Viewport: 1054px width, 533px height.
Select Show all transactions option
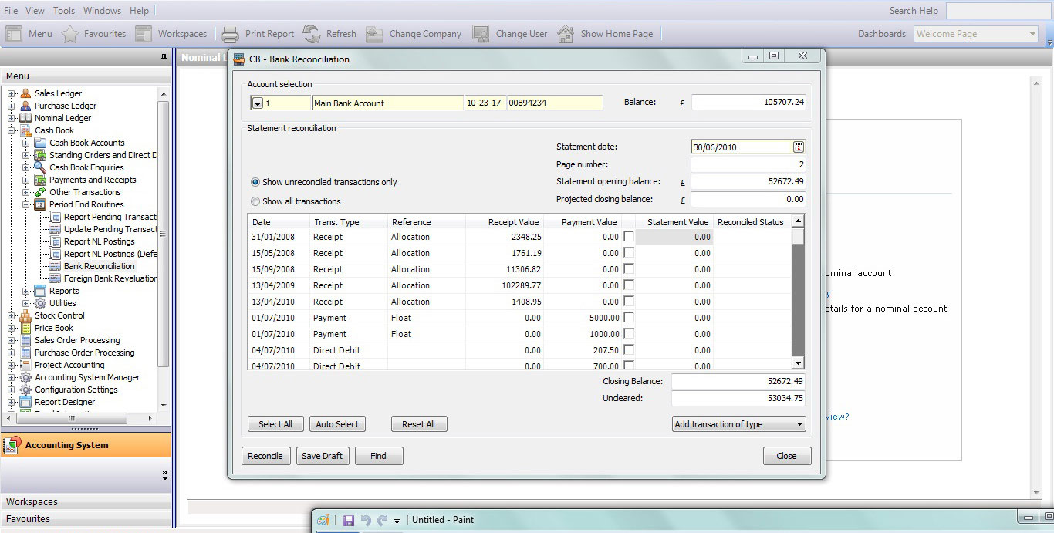pyautogui.click(x=255, y=201)
